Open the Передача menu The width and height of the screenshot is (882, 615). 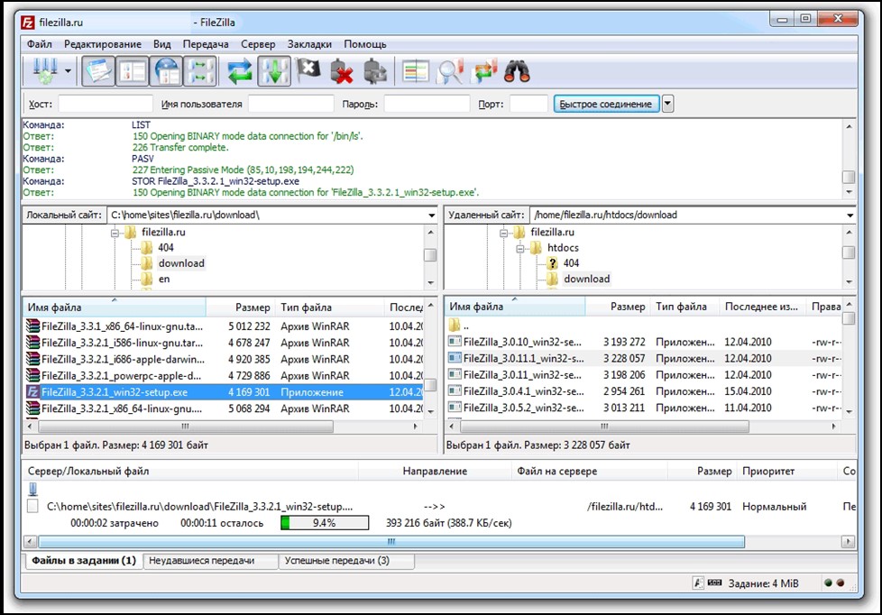point(206,44)
